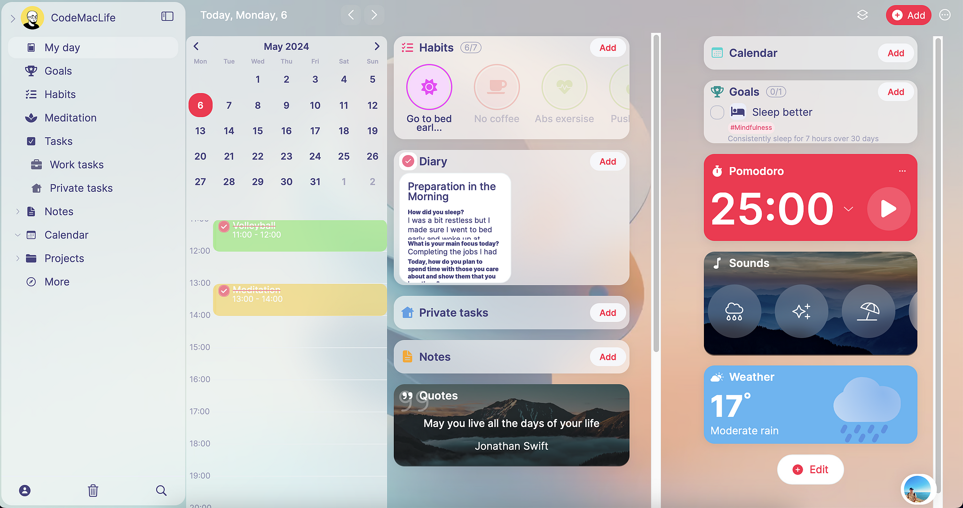Click the Habits icon in sidebar

(x=31, y=94)
